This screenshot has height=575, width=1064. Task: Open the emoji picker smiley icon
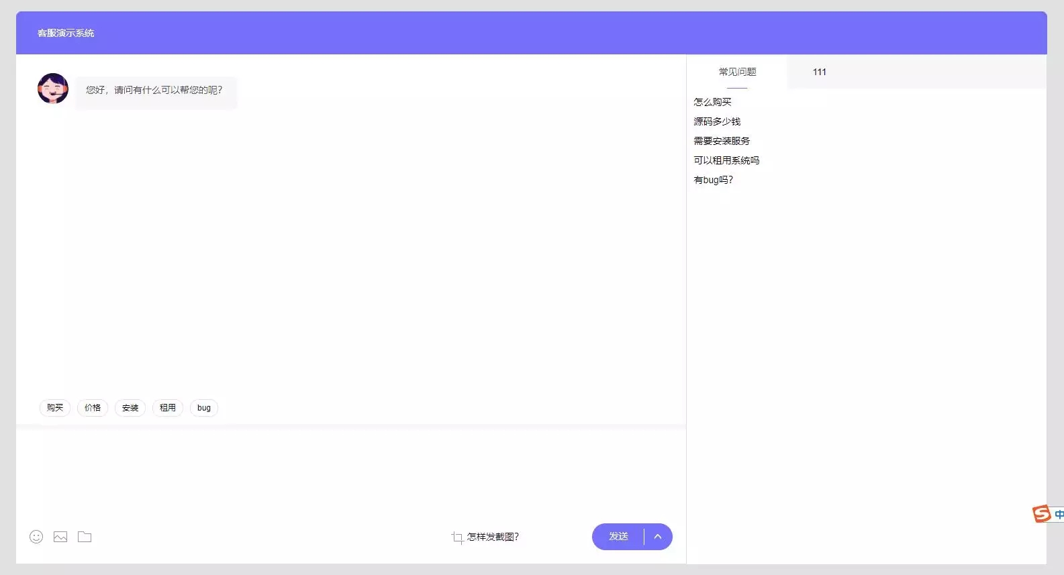36,537
